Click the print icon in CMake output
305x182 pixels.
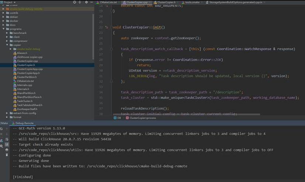coord(7,150)
